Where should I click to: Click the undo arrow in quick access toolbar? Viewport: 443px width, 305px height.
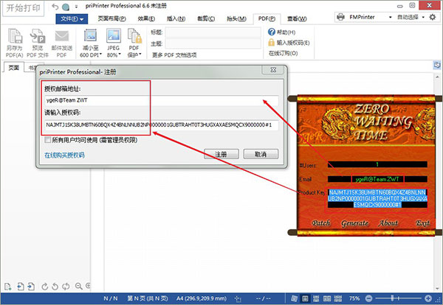[x=55, y=7]
